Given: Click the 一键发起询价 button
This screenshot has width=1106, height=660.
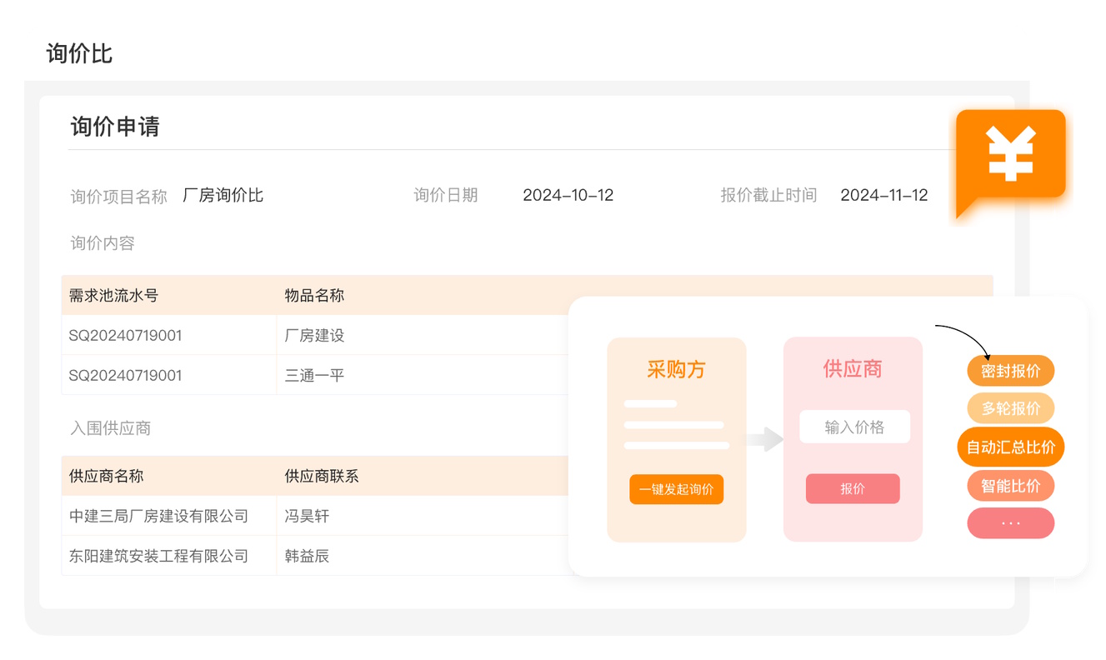Looking at the screenshot, I should pos(676,490).
